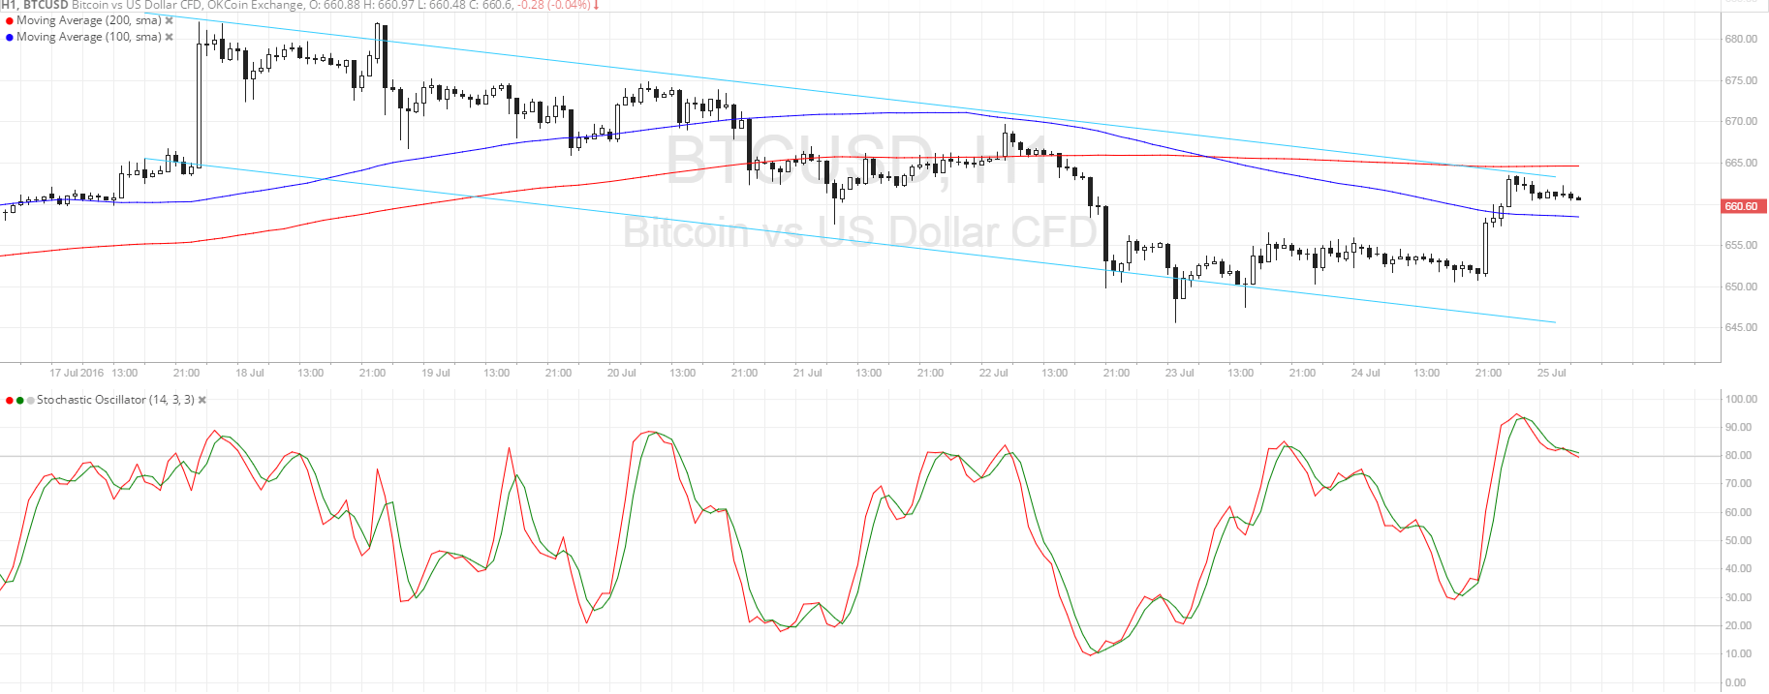Click the BTCUSD symbol in chart header

coord(46,5)
